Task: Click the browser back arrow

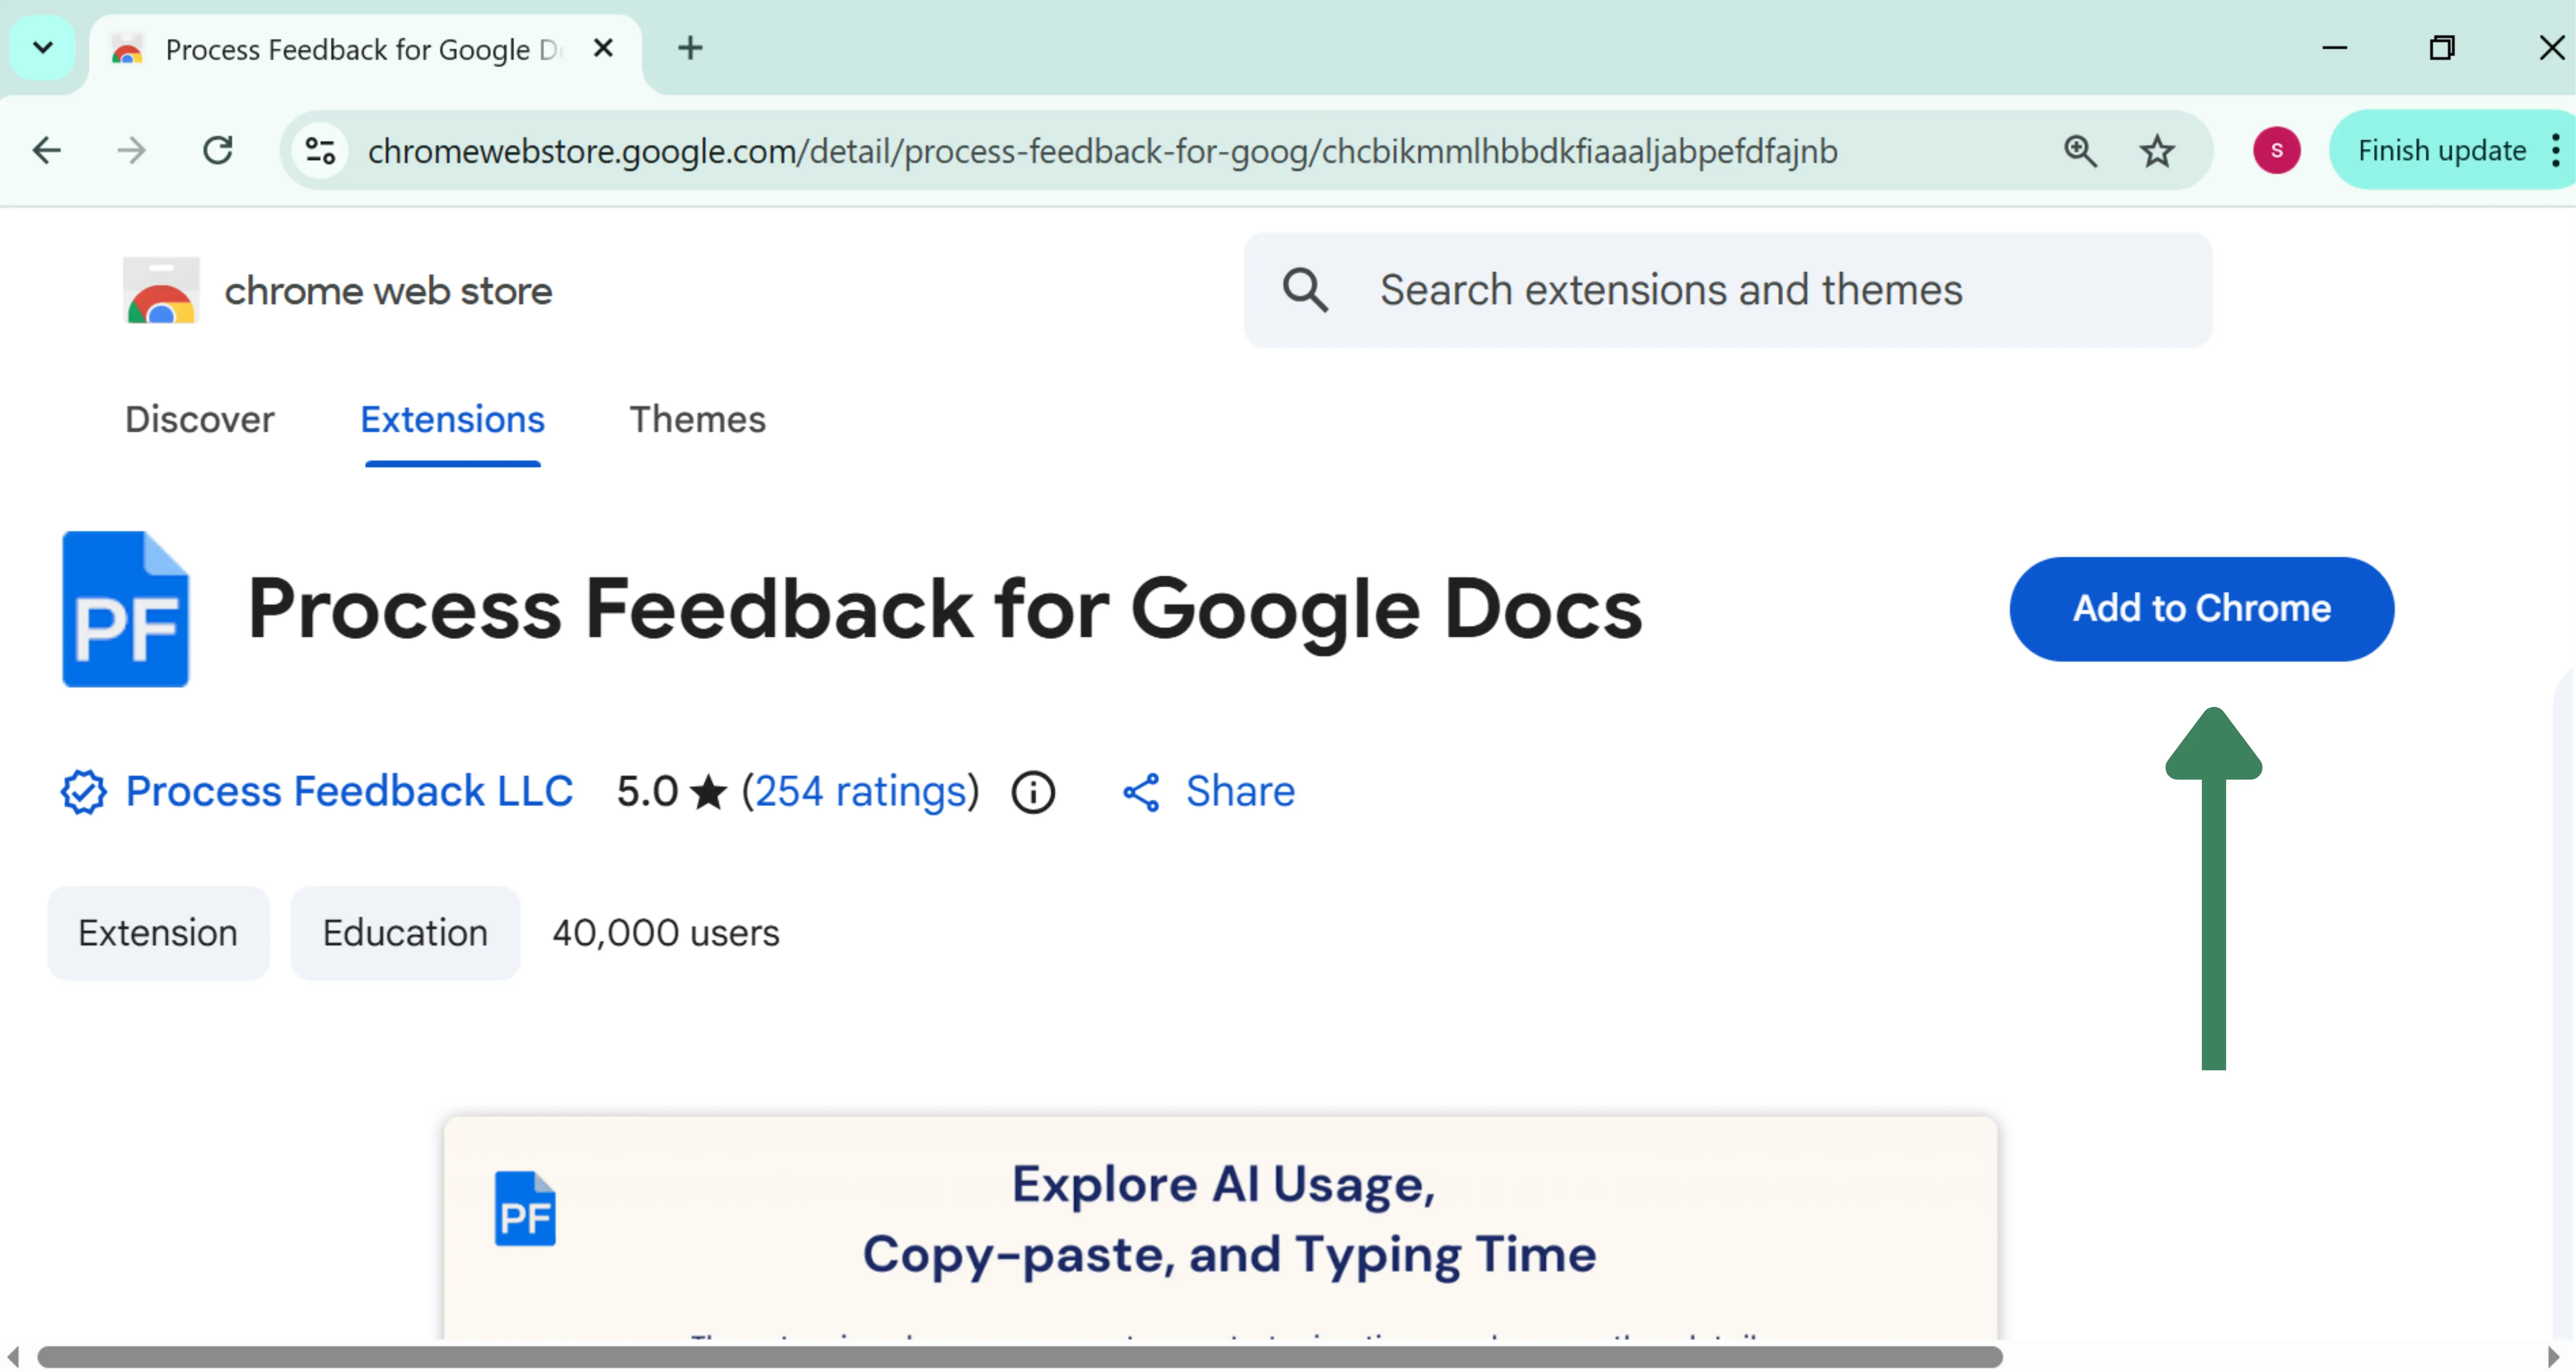Action: (x=47, y=151)
